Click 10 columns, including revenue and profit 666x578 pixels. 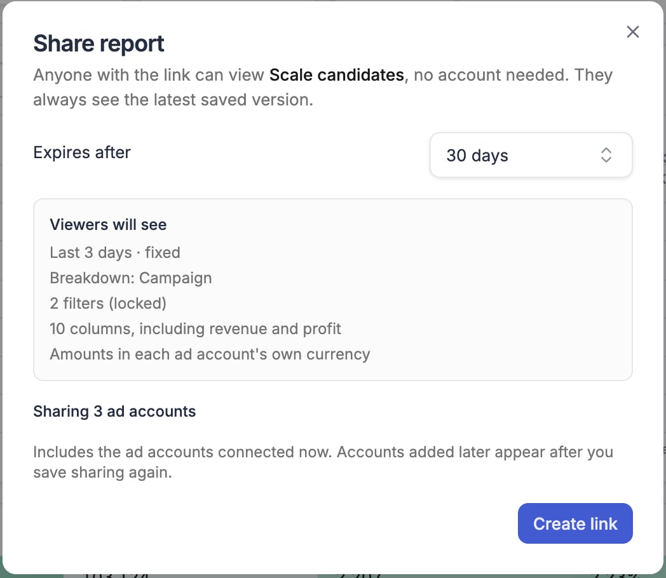[195, 329]
